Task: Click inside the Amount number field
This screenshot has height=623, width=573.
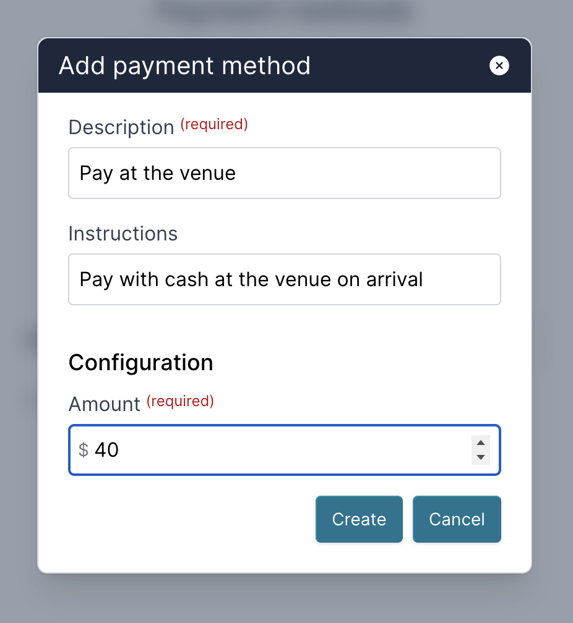Action: coord(278,450)
